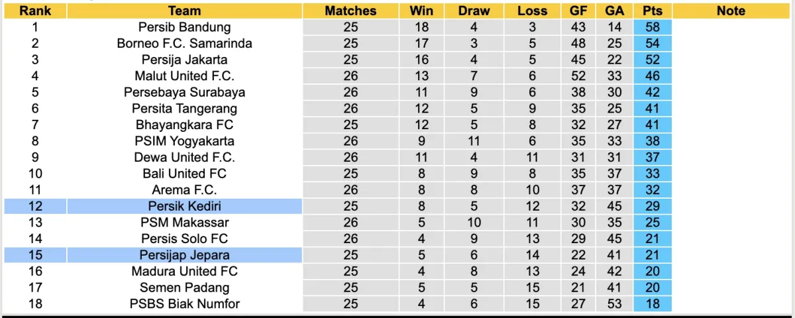Image resolution: width=795 pixels, height=318 pixels.
Task: Click Persib Bandung's 58 points cell
Action: click(652, 27)
